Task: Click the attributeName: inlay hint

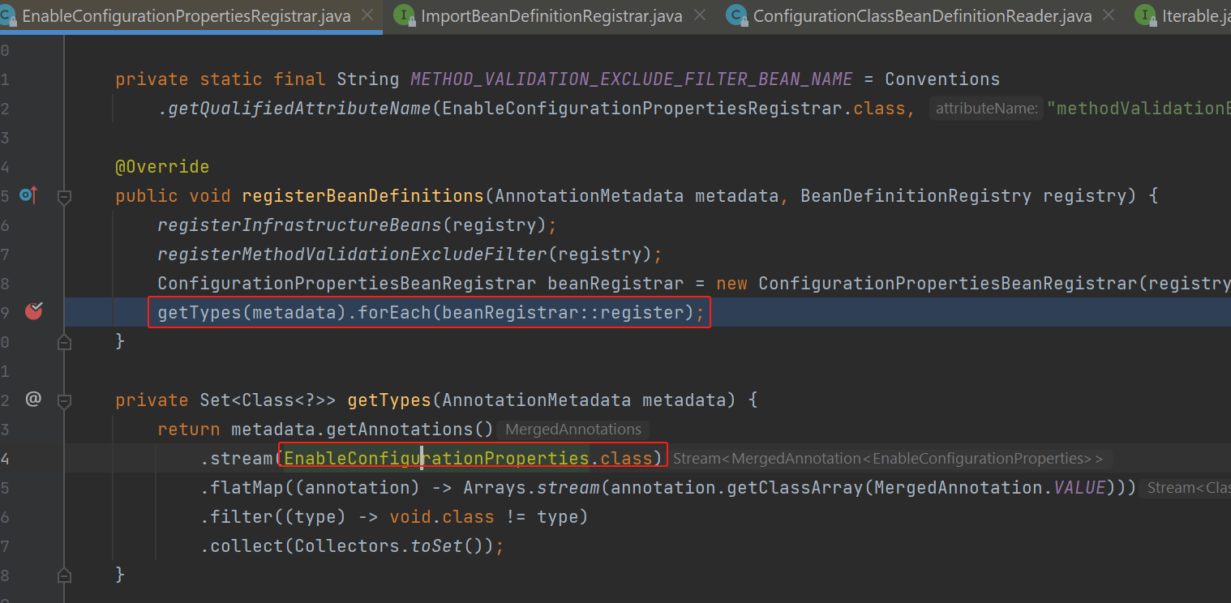Action: (986, 109)
